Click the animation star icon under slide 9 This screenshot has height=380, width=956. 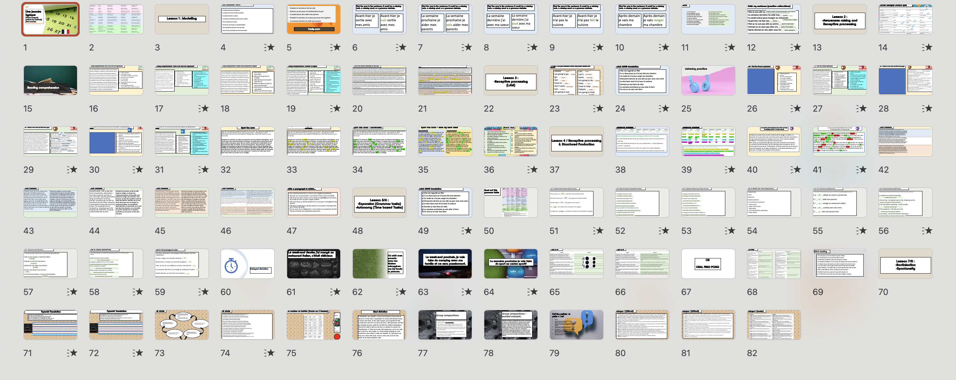pos(598,47)
